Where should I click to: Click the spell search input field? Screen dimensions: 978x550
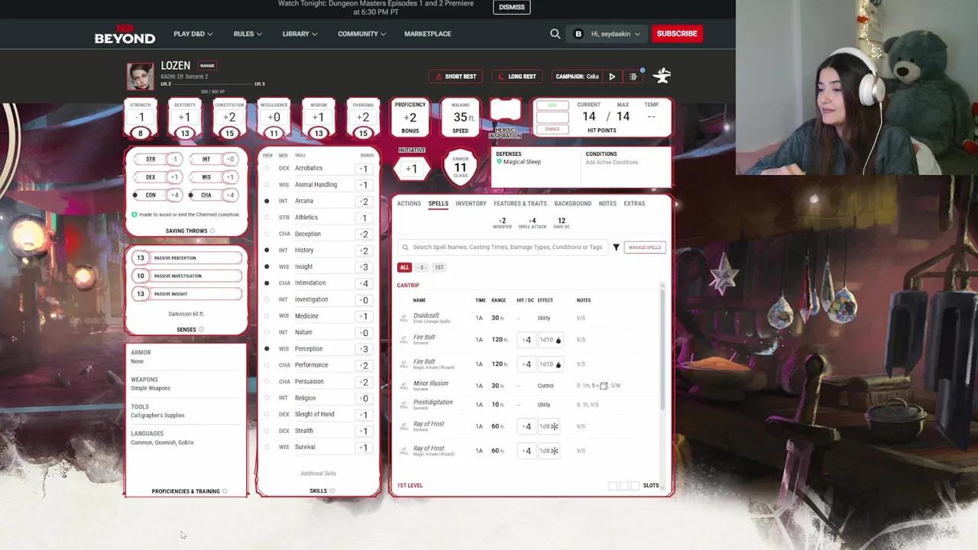(503, 247)
